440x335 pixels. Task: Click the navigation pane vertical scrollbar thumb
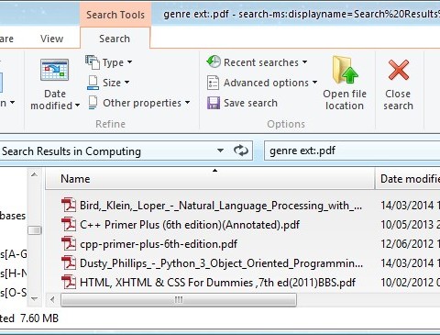click(x=35, y=230)
